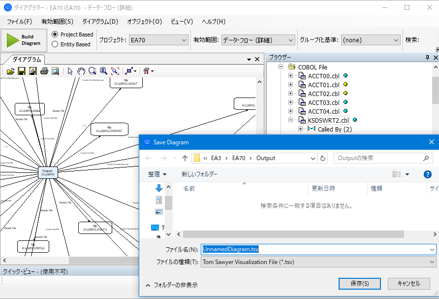The height and width of the screenshot is (299, 439).
Task: Expand the ACCT03.cbl tree node
Action: (290, 102)
